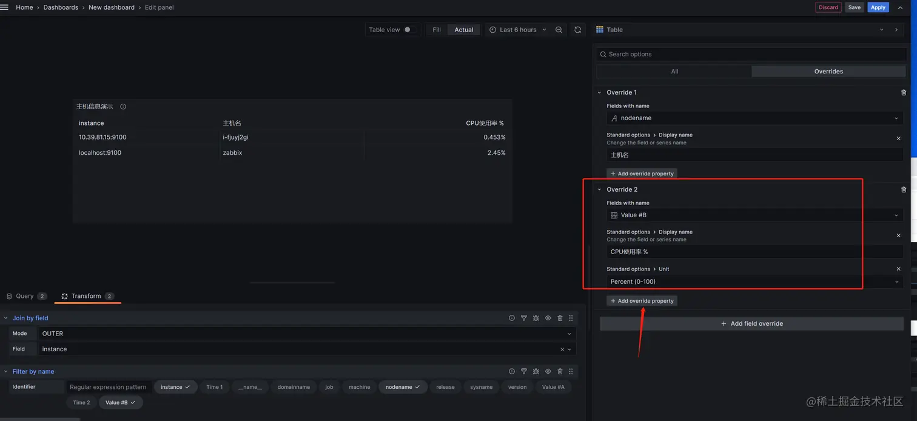Debug the Join by field transformation
Screen dimensions: 917x421
536,318
